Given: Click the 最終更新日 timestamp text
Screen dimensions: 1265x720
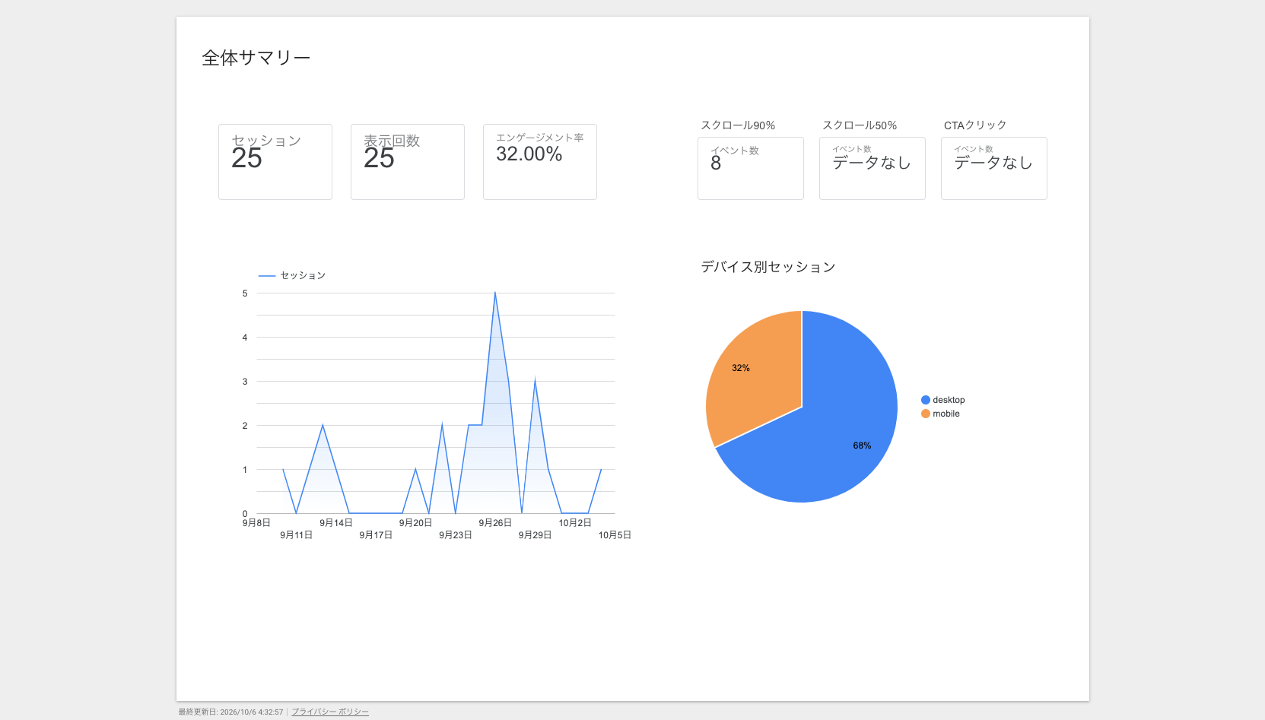Looking at the screenshot, I should tap(230, 712).
